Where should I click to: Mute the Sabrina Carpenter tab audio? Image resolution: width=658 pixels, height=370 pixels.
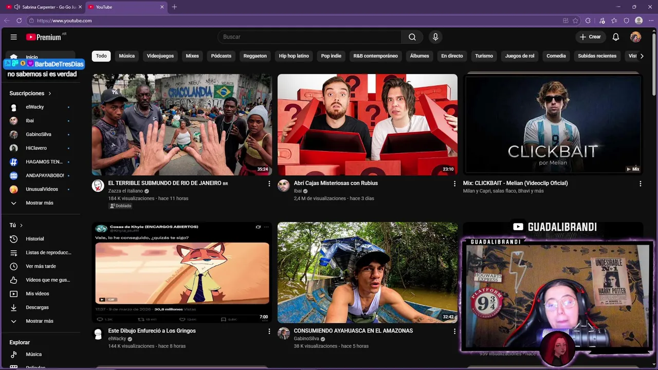click(x=17, y=7)
